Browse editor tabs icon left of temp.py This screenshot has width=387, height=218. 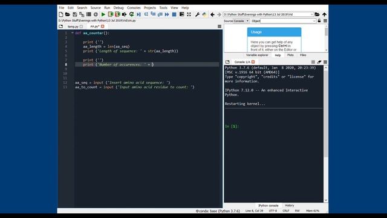pyautogui.click(x=61, y=26)
